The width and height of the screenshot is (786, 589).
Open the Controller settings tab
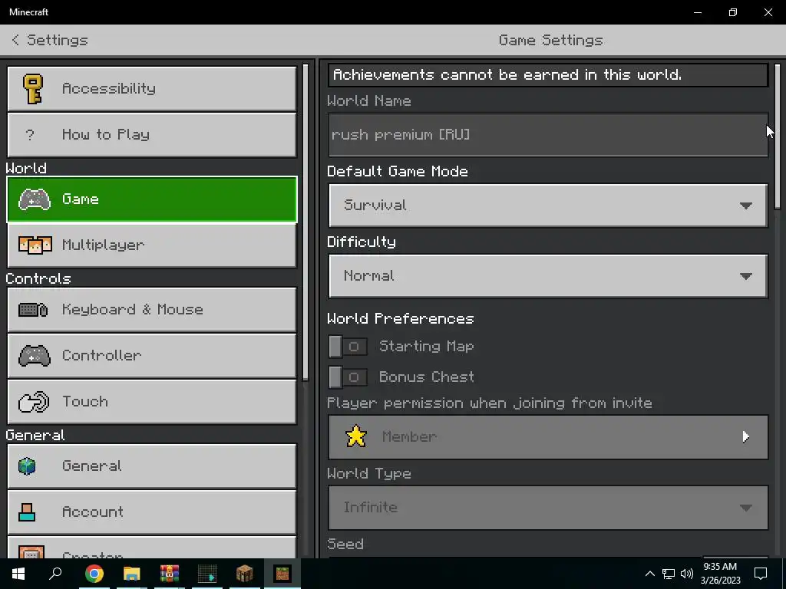[x=152, y=356]
